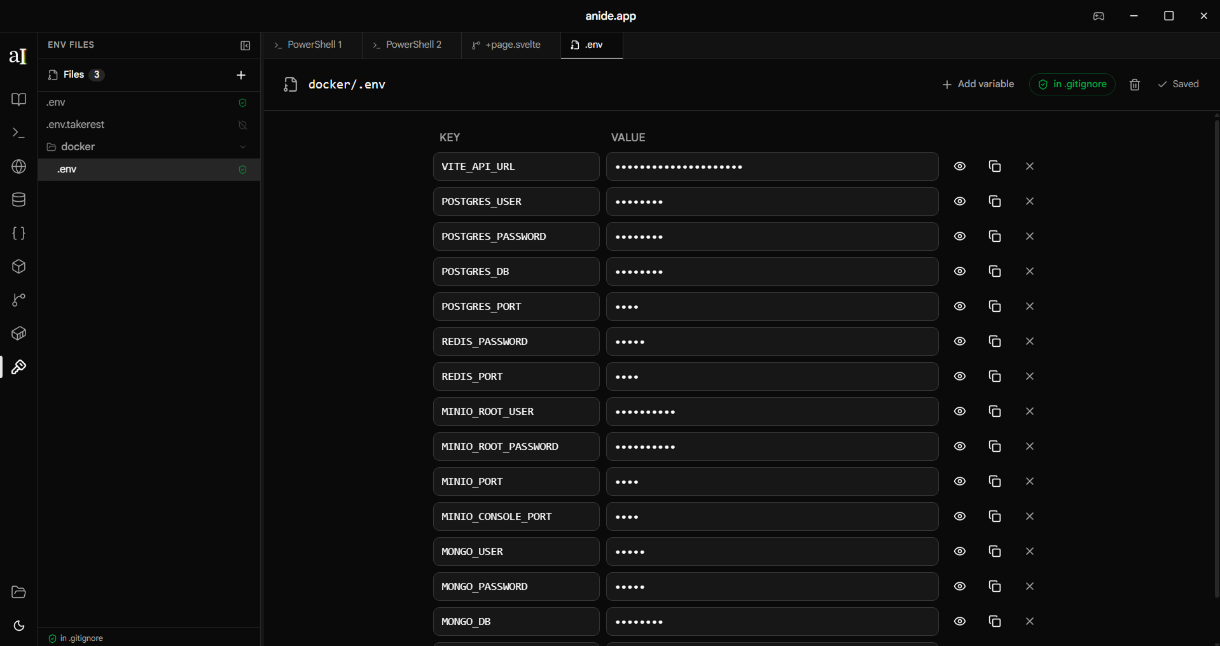Delete docker/.env with trash icon
Screen dimensions: 1220x646
(x=1135, y=85)
